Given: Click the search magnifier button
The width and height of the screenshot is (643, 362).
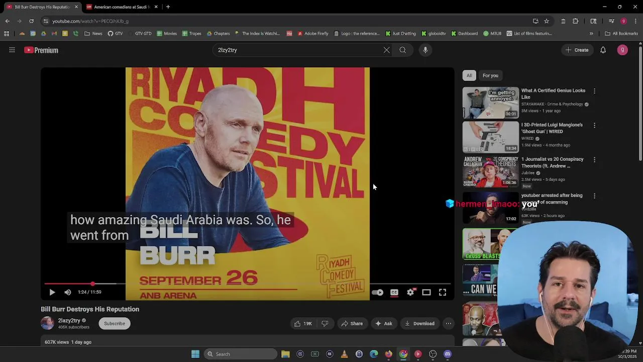Looking at the screenshot, I should click(x=402, y=50).
